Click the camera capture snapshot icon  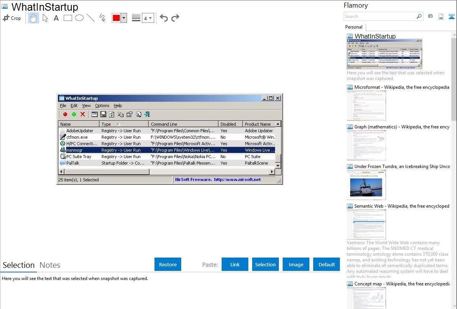pos(430,16)
